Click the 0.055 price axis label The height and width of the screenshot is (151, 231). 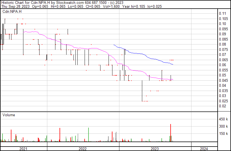click(223, 70)
